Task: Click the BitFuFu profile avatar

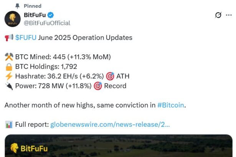Action: (x=13, y=19)
